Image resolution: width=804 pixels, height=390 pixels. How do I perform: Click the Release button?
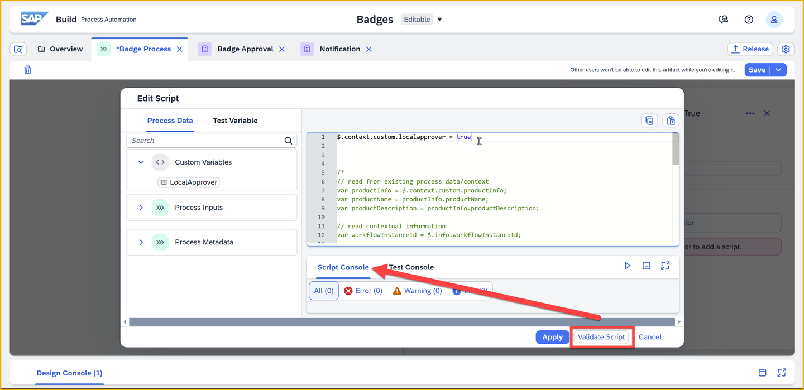(750, 49)
